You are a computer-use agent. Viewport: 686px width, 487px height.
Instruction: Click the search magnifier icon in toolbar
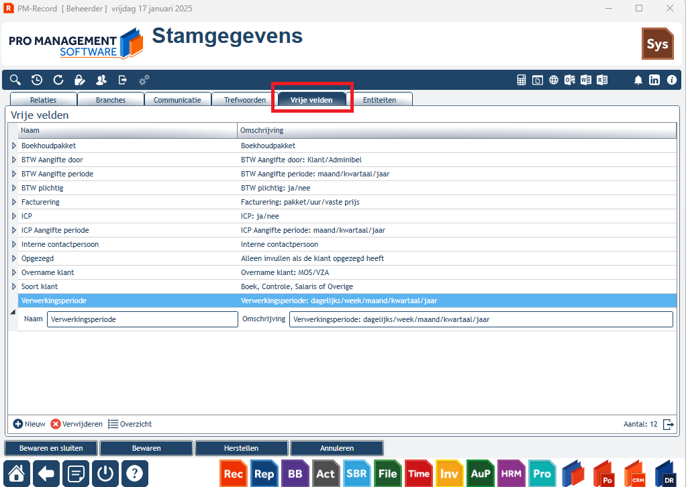(x=15, y=80)
